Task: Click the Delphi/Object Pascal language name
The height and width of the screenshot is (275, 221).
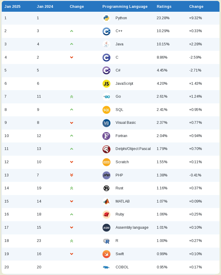Action: tap(133, 149)
